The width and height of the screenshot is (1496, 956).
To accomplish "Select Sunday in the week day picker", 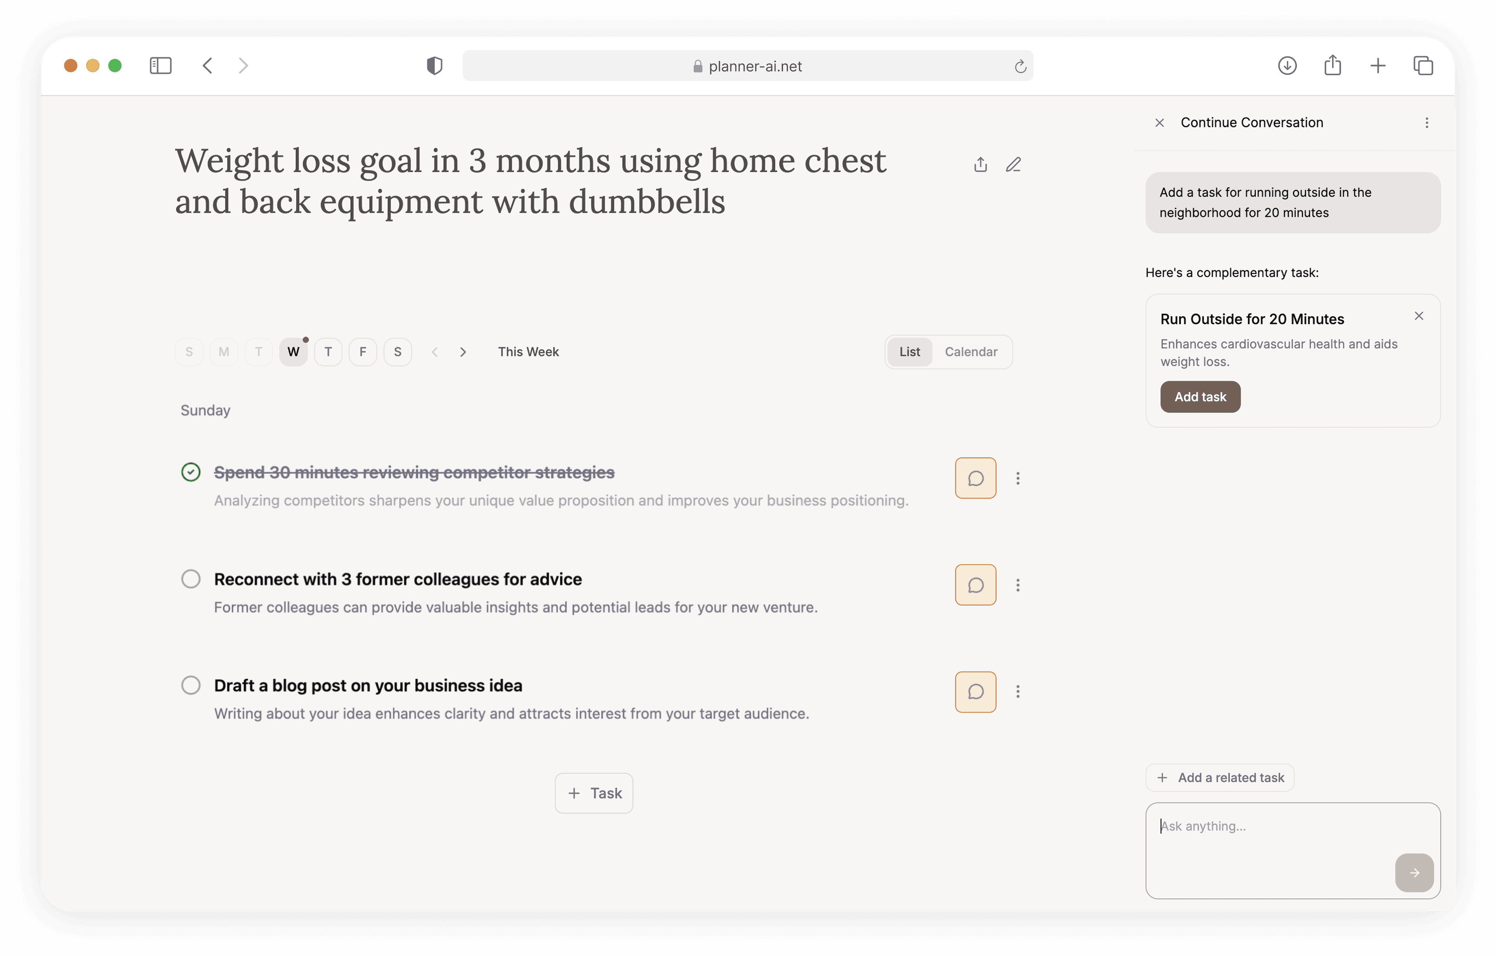I will pyautogui.click(x=189, y=352).
